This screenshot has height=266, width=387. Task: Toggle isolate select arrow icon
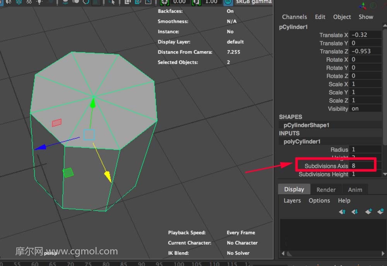[x=112, y=2]
